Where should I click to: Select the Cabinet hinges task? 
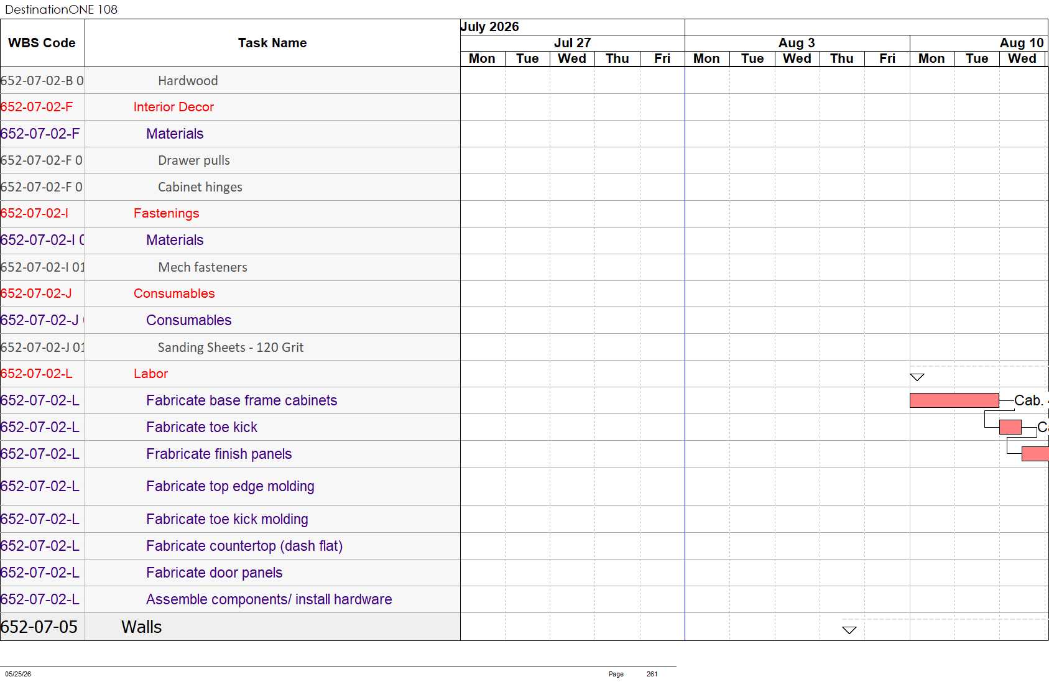tap(200, 187)
